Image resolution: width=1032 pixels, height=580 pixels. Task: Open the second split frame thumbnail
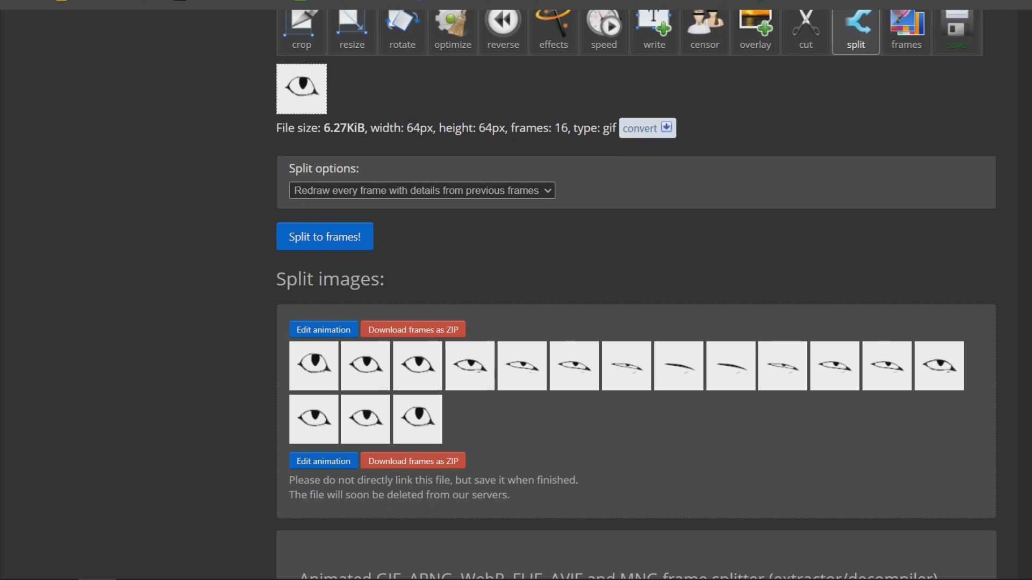point(365,366)
